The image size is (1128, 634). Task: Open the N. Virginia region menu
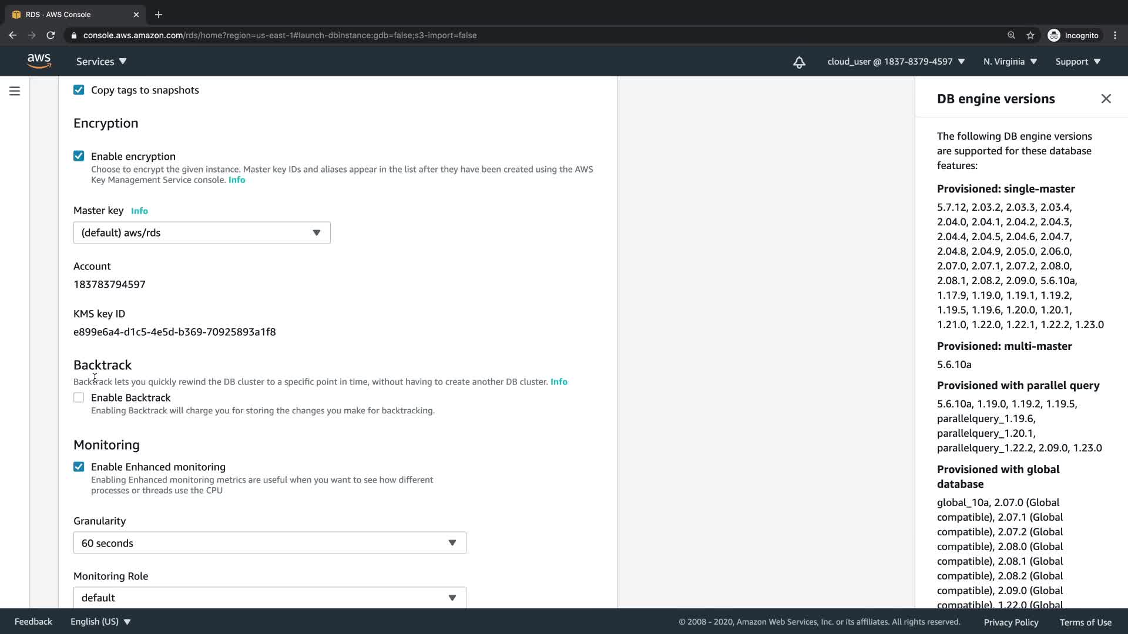coord(1010,62)
